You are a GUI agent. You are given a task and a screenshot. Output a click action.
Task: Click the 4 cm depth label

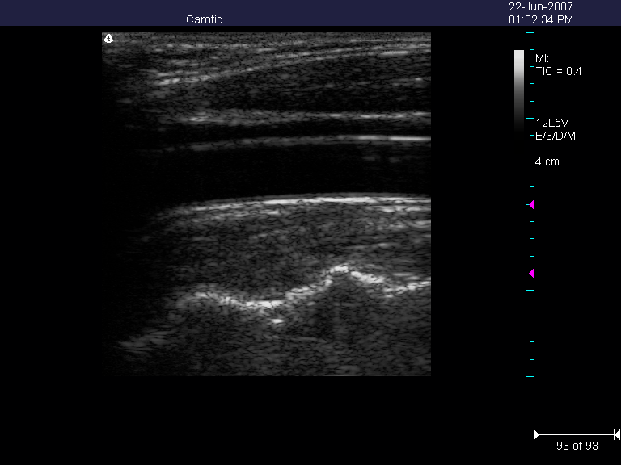pyautogui.click(x=547, y=161)
